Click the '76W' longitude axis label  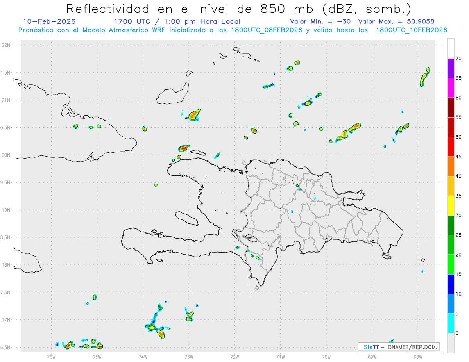(51, 357)
